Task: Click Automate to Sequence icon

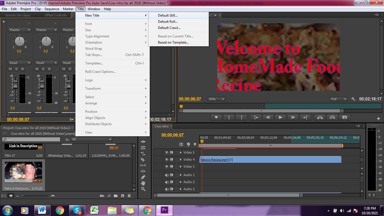Action: pyautogui.click(x=102, y=196)
